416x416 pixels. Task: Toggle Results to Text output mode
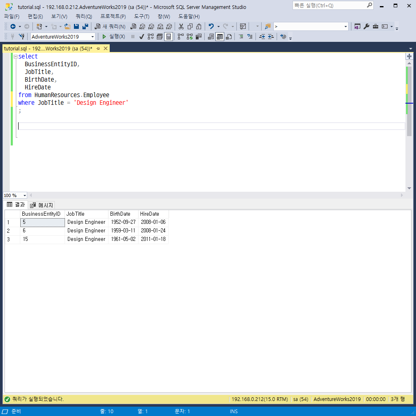coord(210,37)
